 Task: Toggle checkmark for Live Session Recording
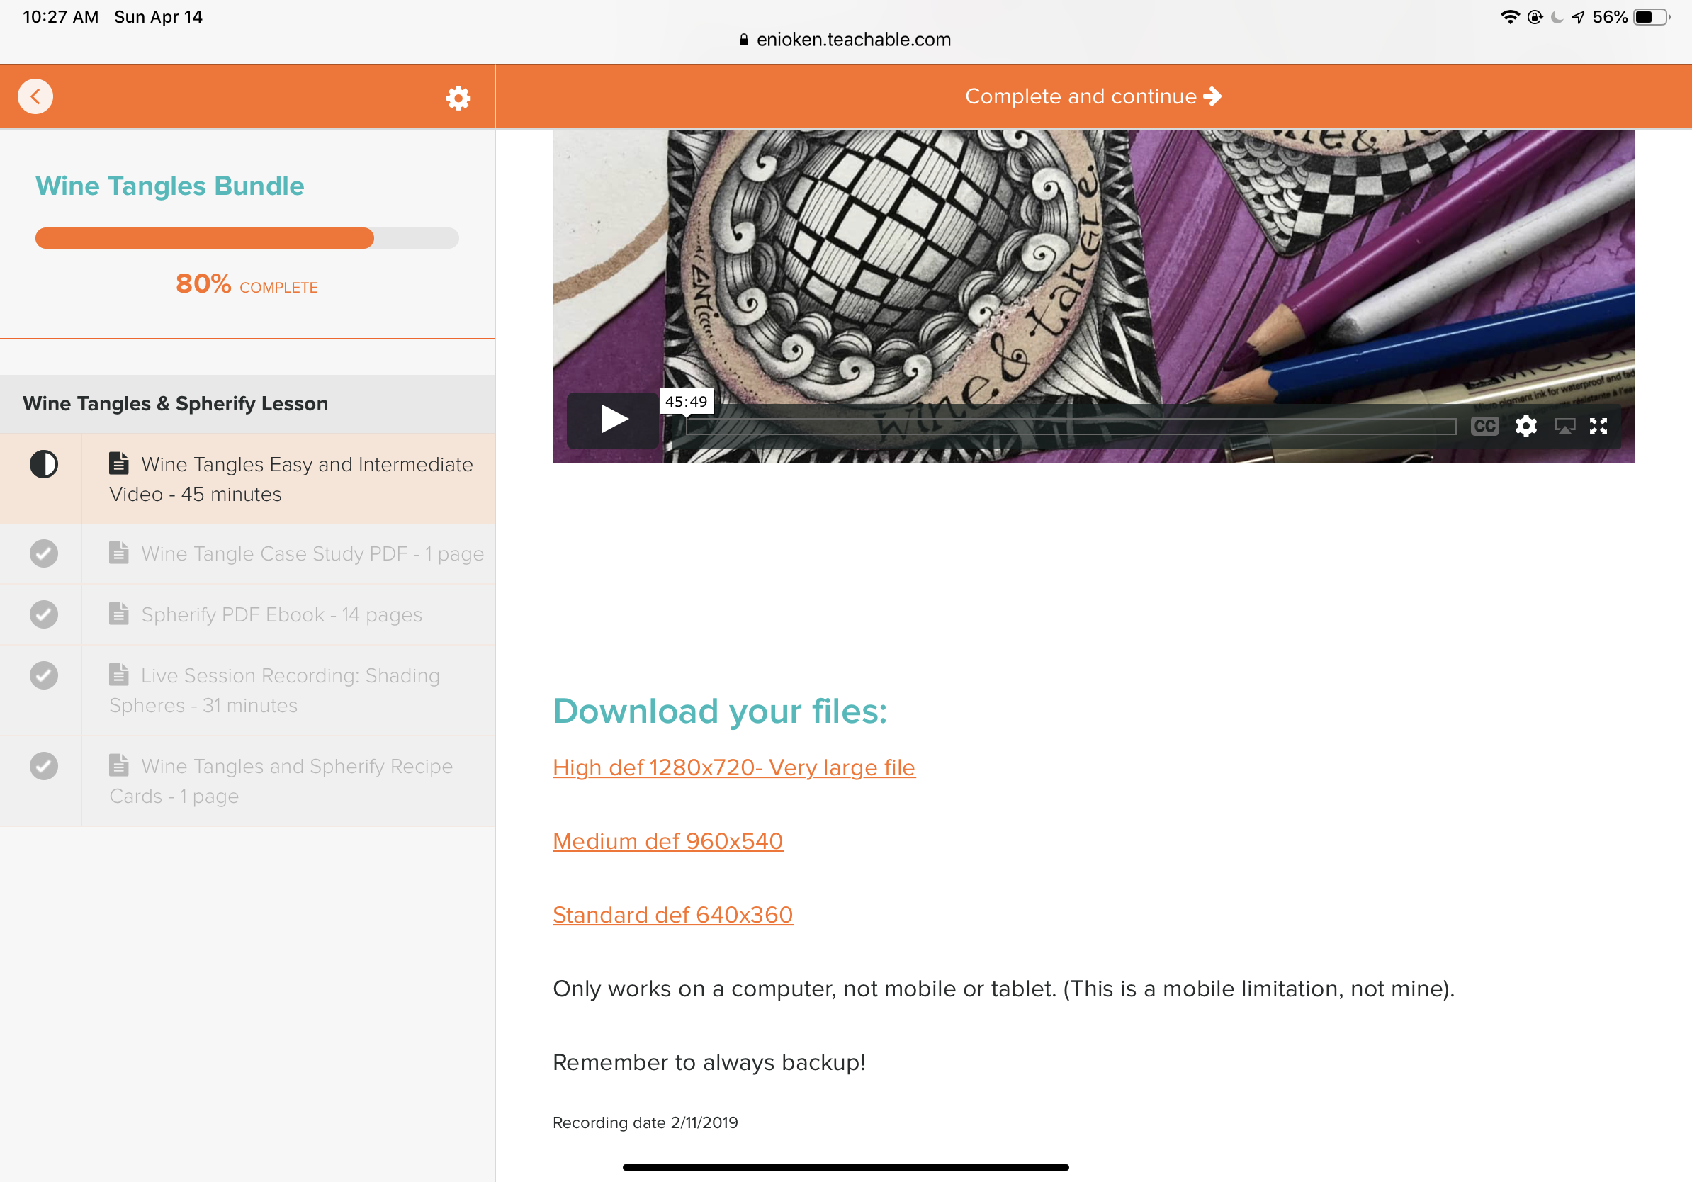[x=43, y=675]
